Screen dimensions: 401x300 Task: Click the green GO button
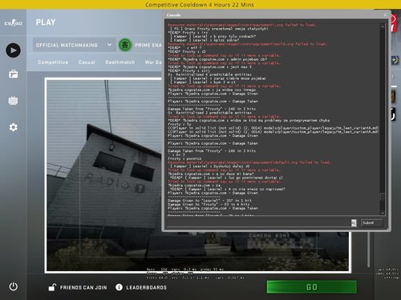pyautogui.click(x=312, y=287)
